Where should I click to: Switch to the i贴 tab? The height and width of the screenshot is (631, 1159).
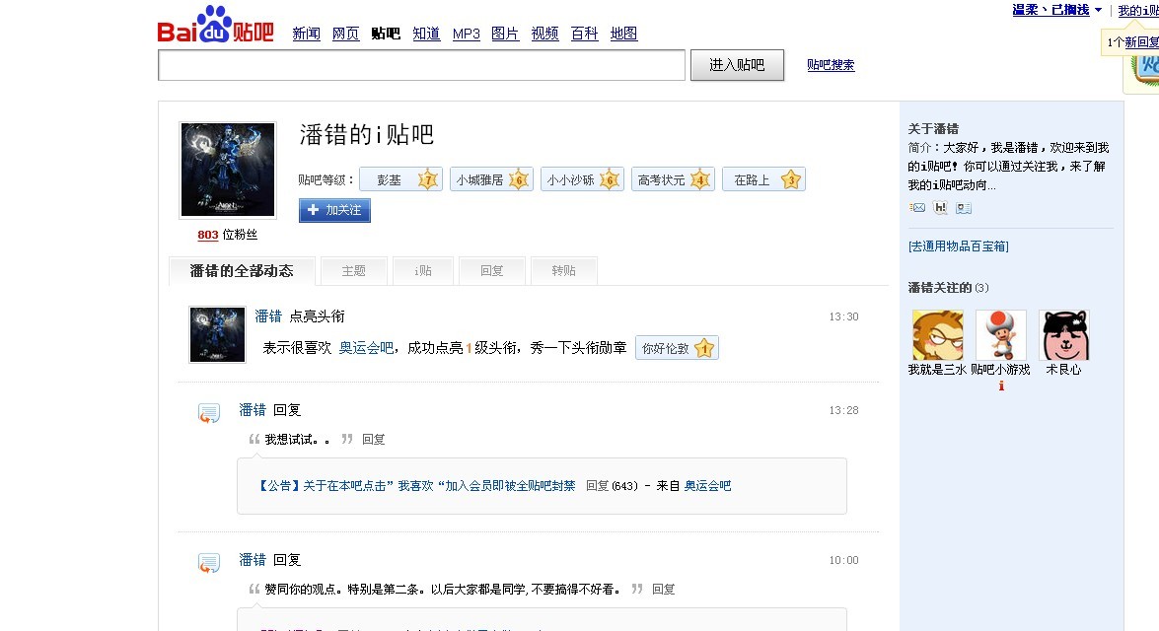(423, 271)
